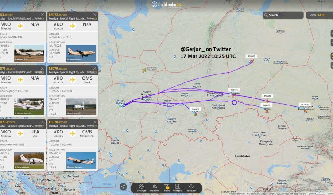Start Playback from bottom toolbar
The image size is (333, 195).
[x=191, y=188]
